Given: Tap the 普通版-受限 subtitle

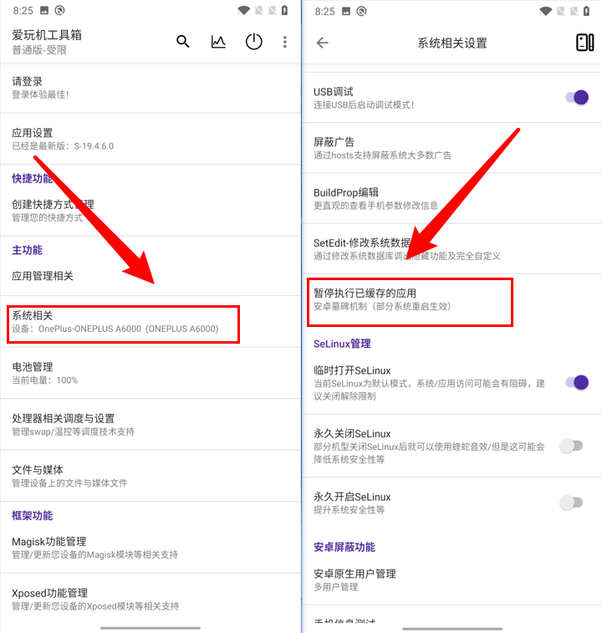Looking at the screenshot, I should [x=39, y=50].
